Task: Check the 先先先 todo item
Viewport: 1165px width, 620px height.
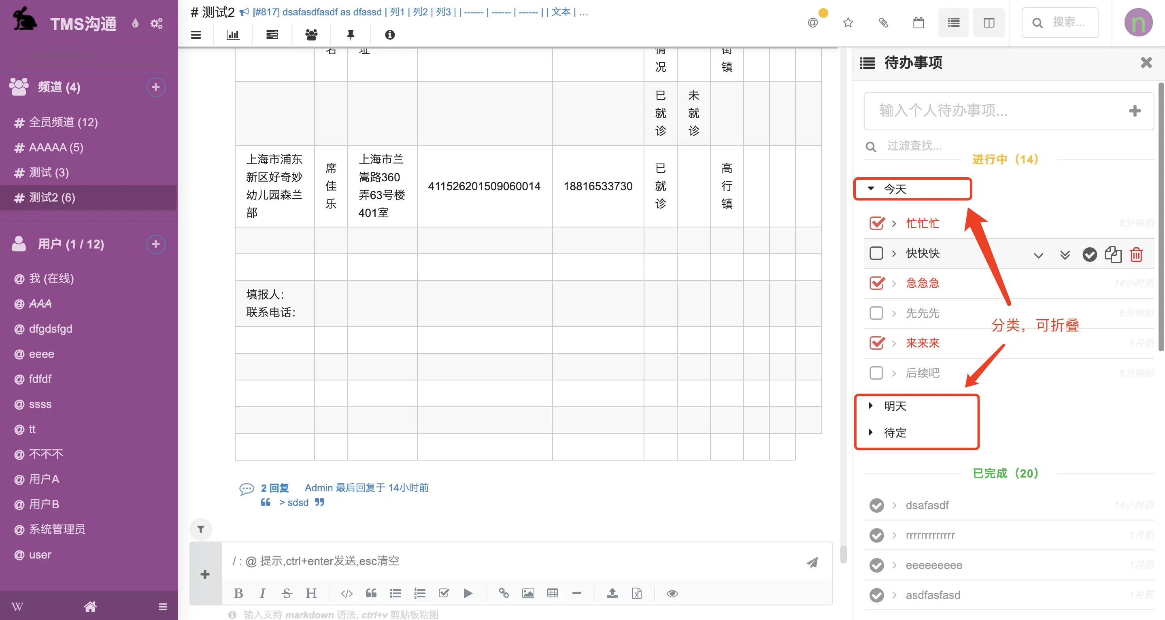Action: (876, 313)
